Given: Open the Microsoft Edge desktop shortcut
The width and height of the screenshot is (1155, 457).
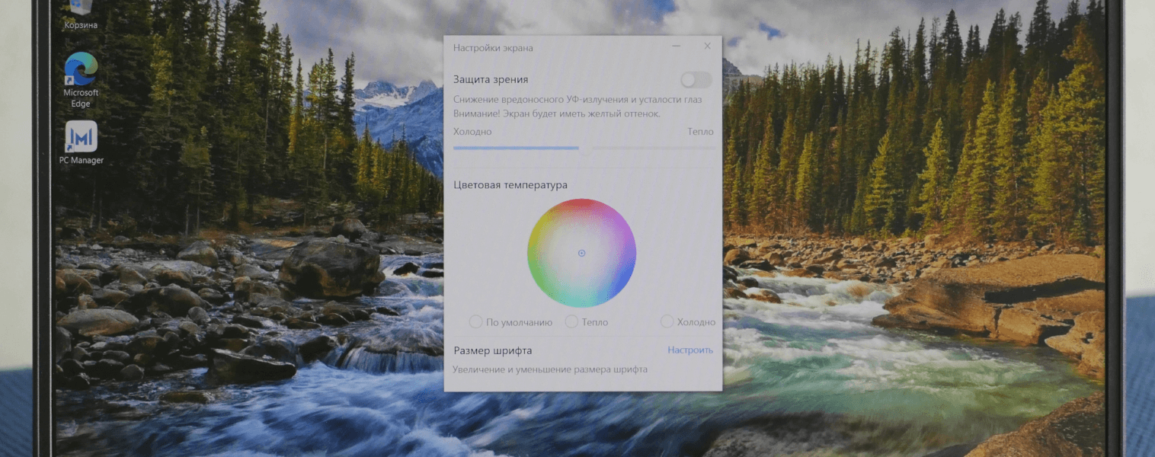Looking at the screenshot, I should [x=81, y=71].
